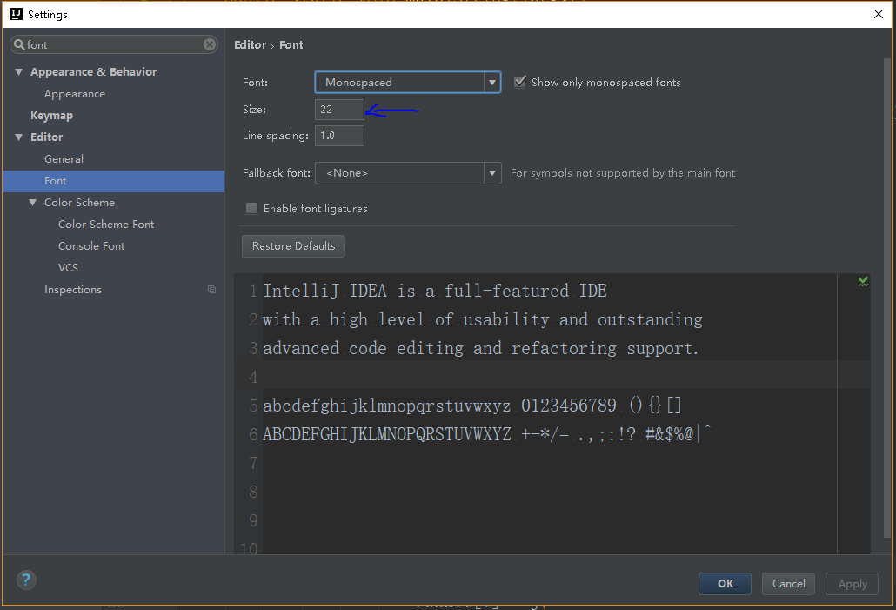Collapse Appearance & Behavior section
Image resolution: width=896 pixels, height=610 pixels.
point(19,72)
